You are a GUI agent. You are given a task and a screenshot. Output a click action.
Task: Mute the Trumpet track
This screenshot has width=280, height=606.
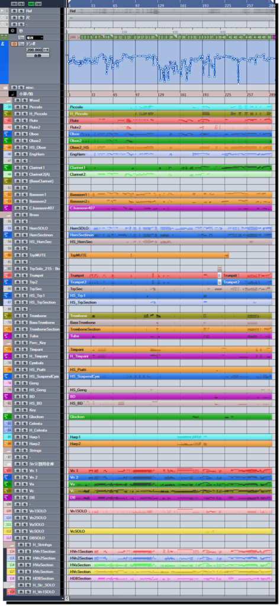(x=17, y=275)
